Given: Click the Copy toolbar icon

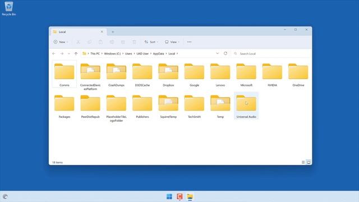Looking at the screenshot, I should (x=89, y=42).
